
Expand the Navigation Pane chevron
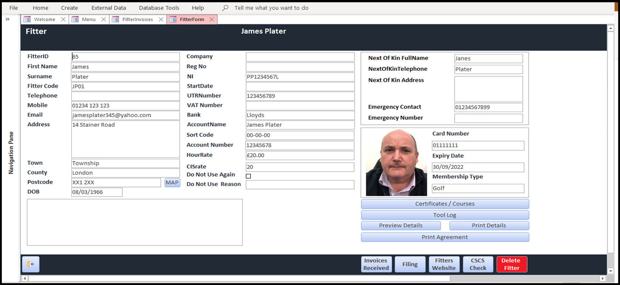pyautogui.click(x=8, y=19)
